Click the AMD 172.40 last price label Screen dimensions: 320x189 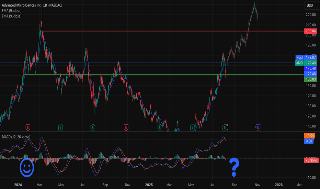306,63
